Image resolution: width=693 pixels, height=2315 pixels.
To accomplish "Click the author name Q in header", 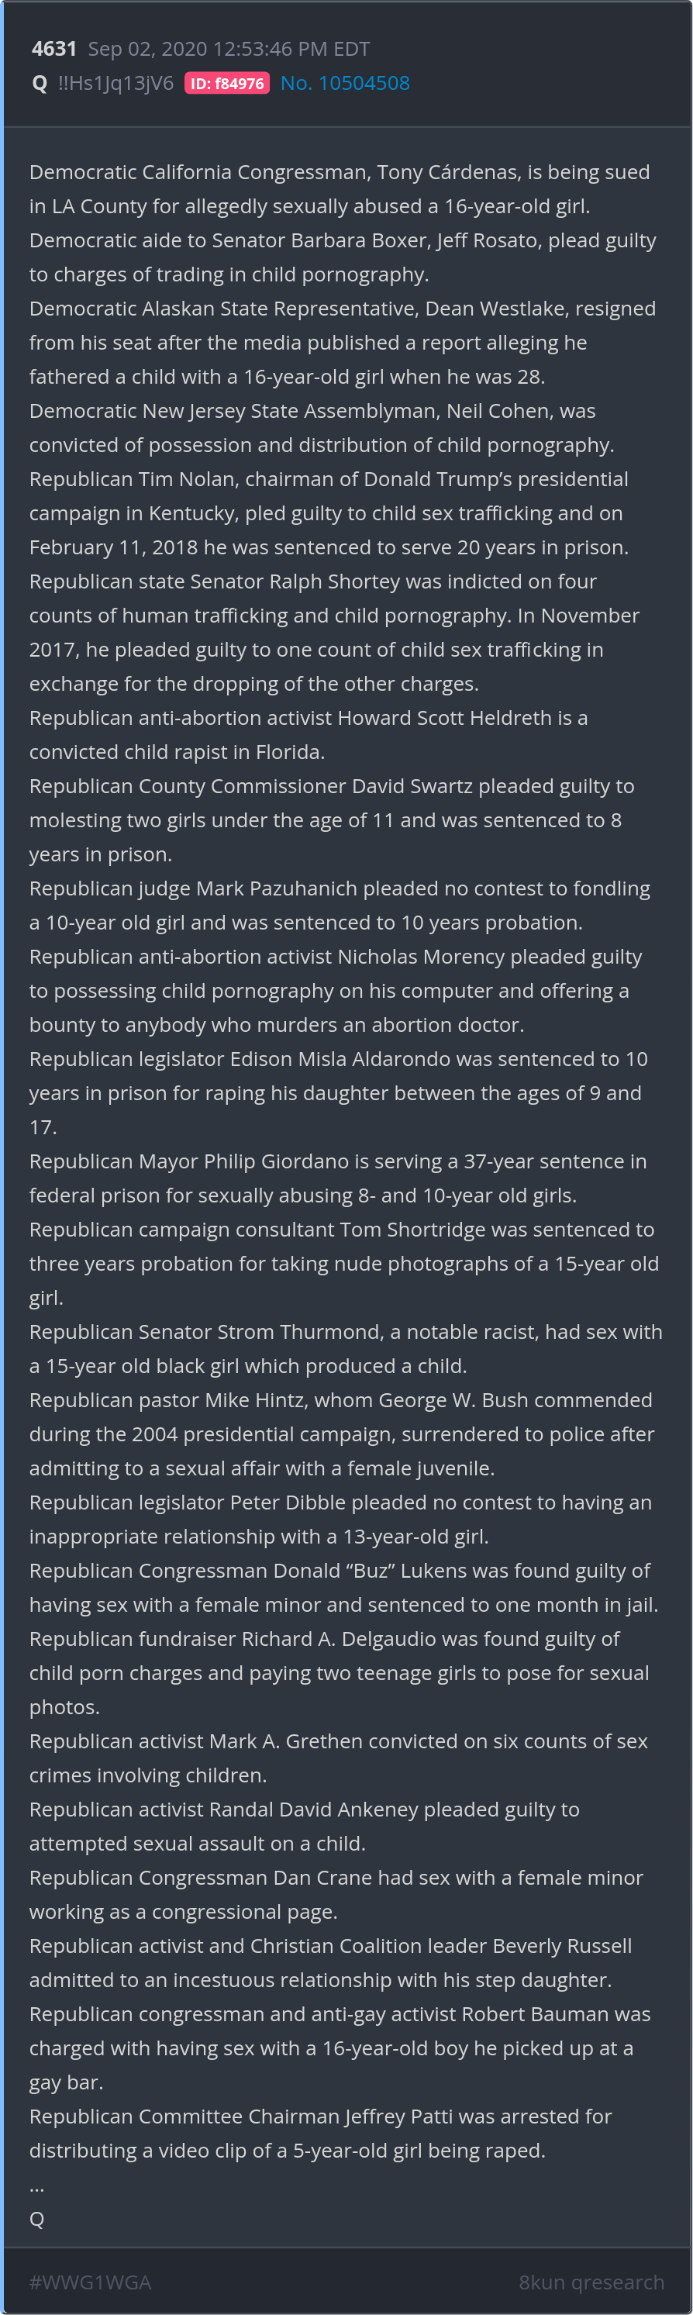I will click(x=39, y=84).
